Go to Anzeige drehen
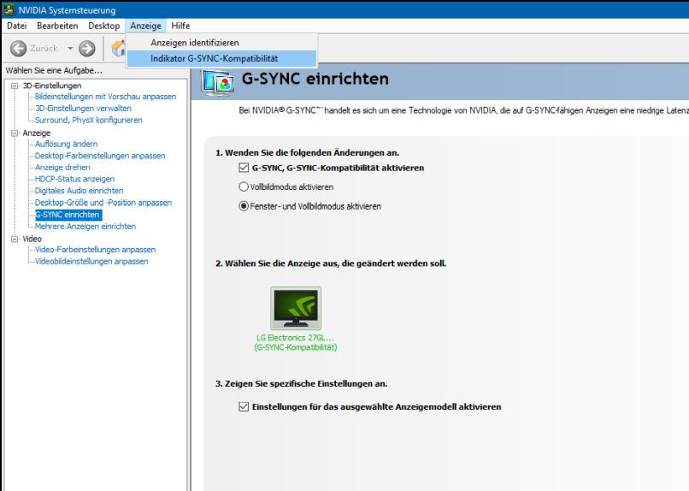Screen dimensions: 689x491 coord(62,168)
